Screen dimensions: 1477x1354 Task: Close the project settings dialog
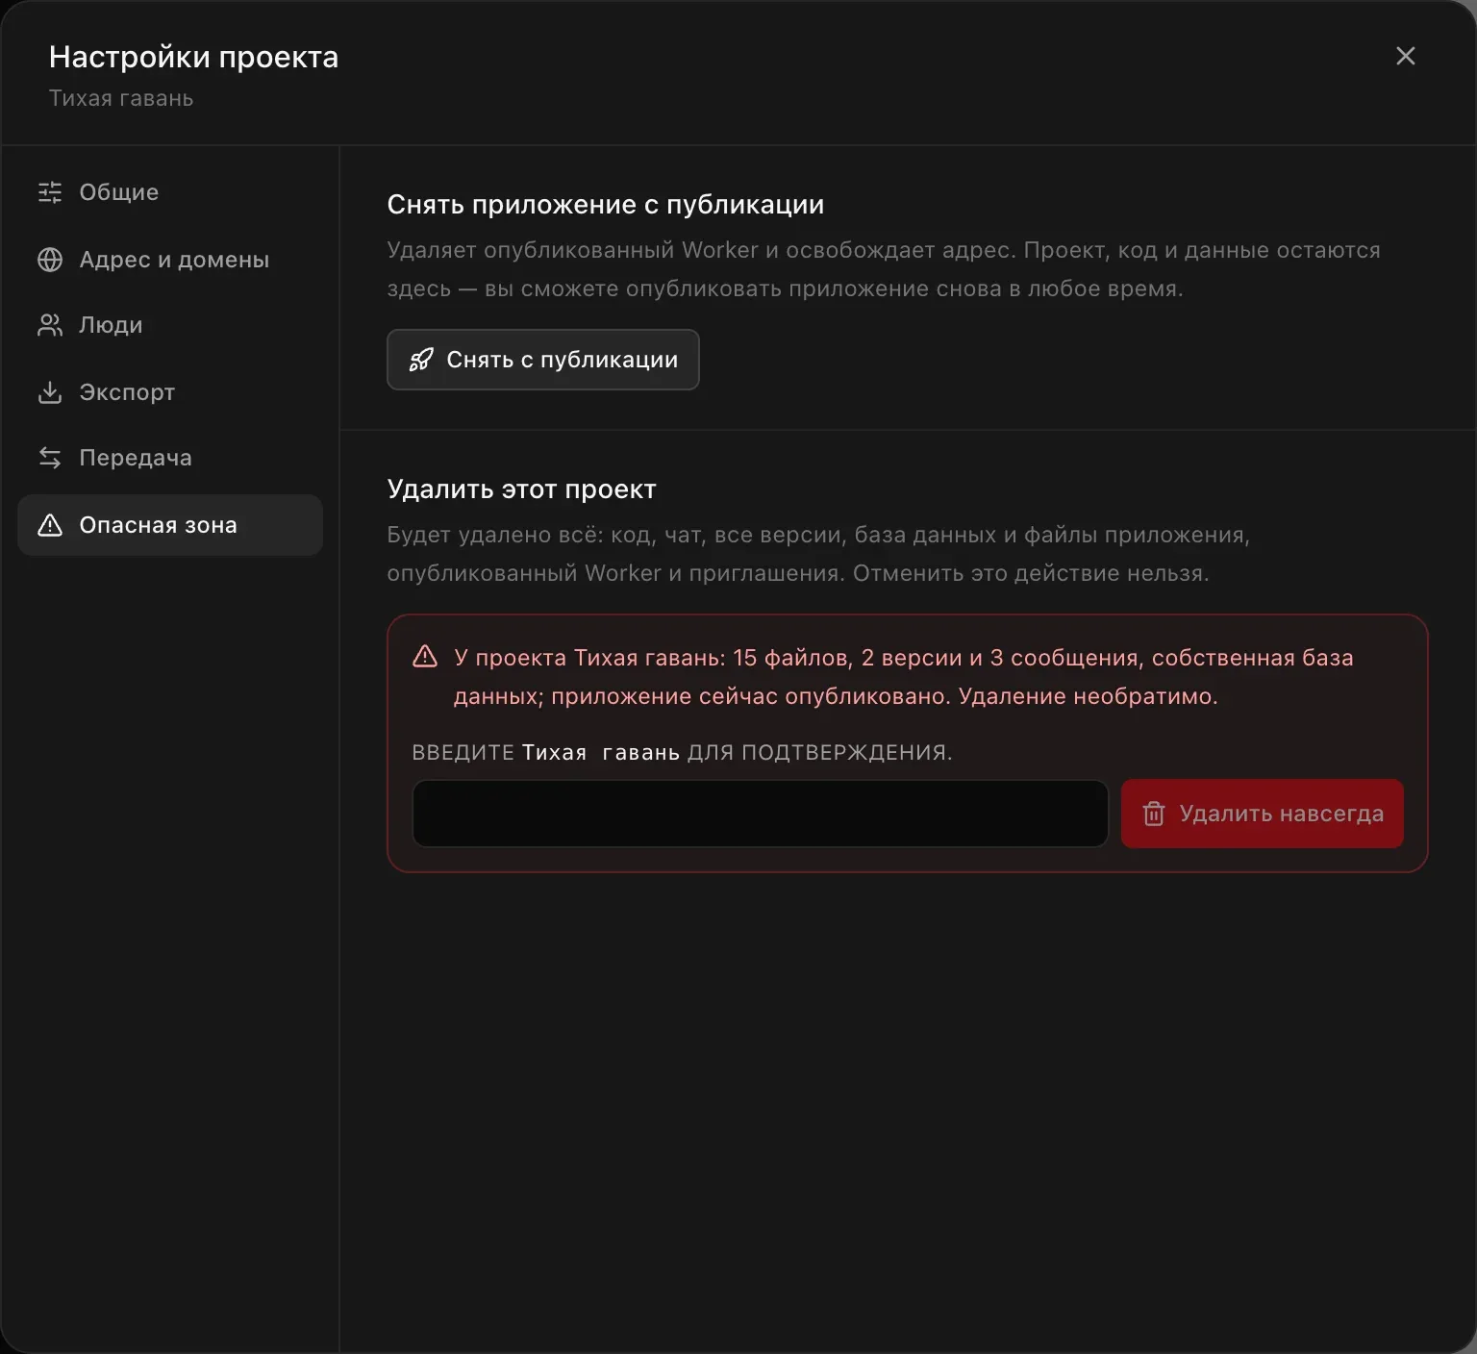(1405, 57)
